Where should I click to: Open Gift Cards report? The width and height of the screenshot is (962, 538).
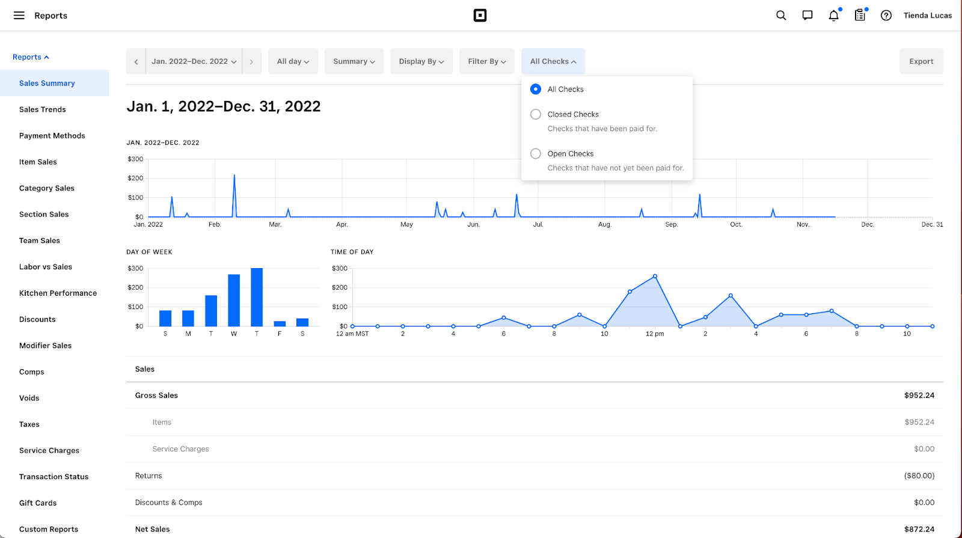[x=38, y=503]
